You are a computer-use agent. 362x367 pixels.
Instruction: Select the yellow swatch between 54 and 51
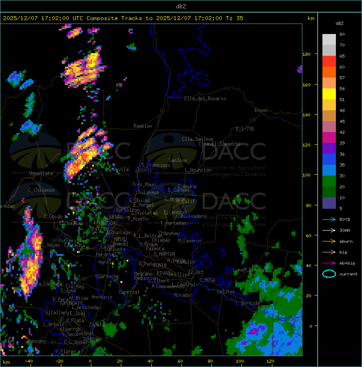tap(329, 94)
